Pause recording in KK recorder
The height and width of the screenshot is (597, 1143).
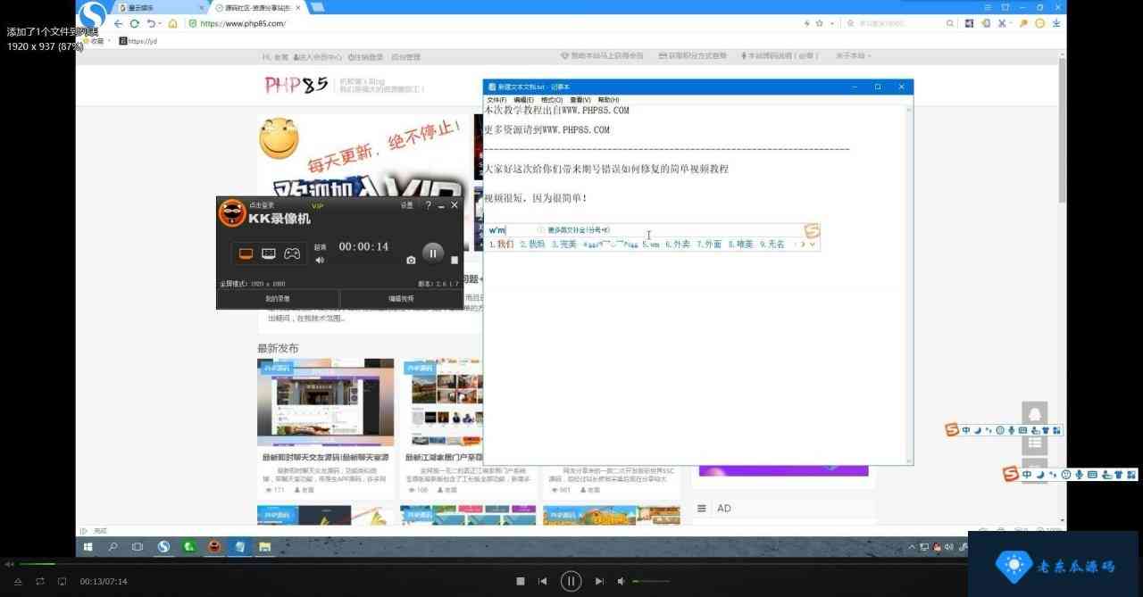click(x=432, y=253)
